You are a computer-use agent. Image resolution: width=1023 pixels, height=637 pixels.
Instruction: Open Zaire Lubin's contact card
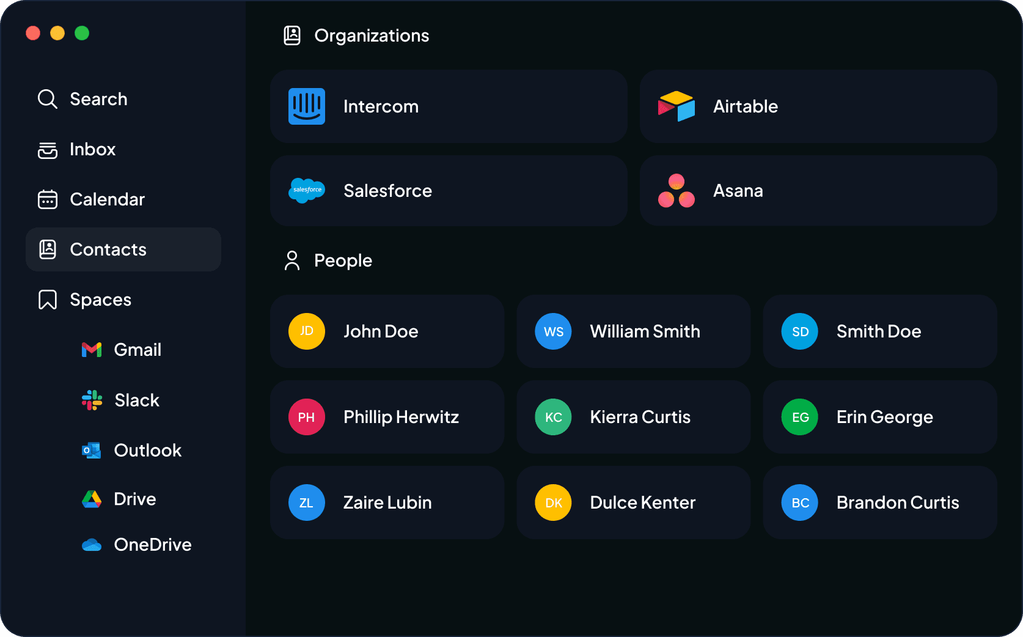387,503
